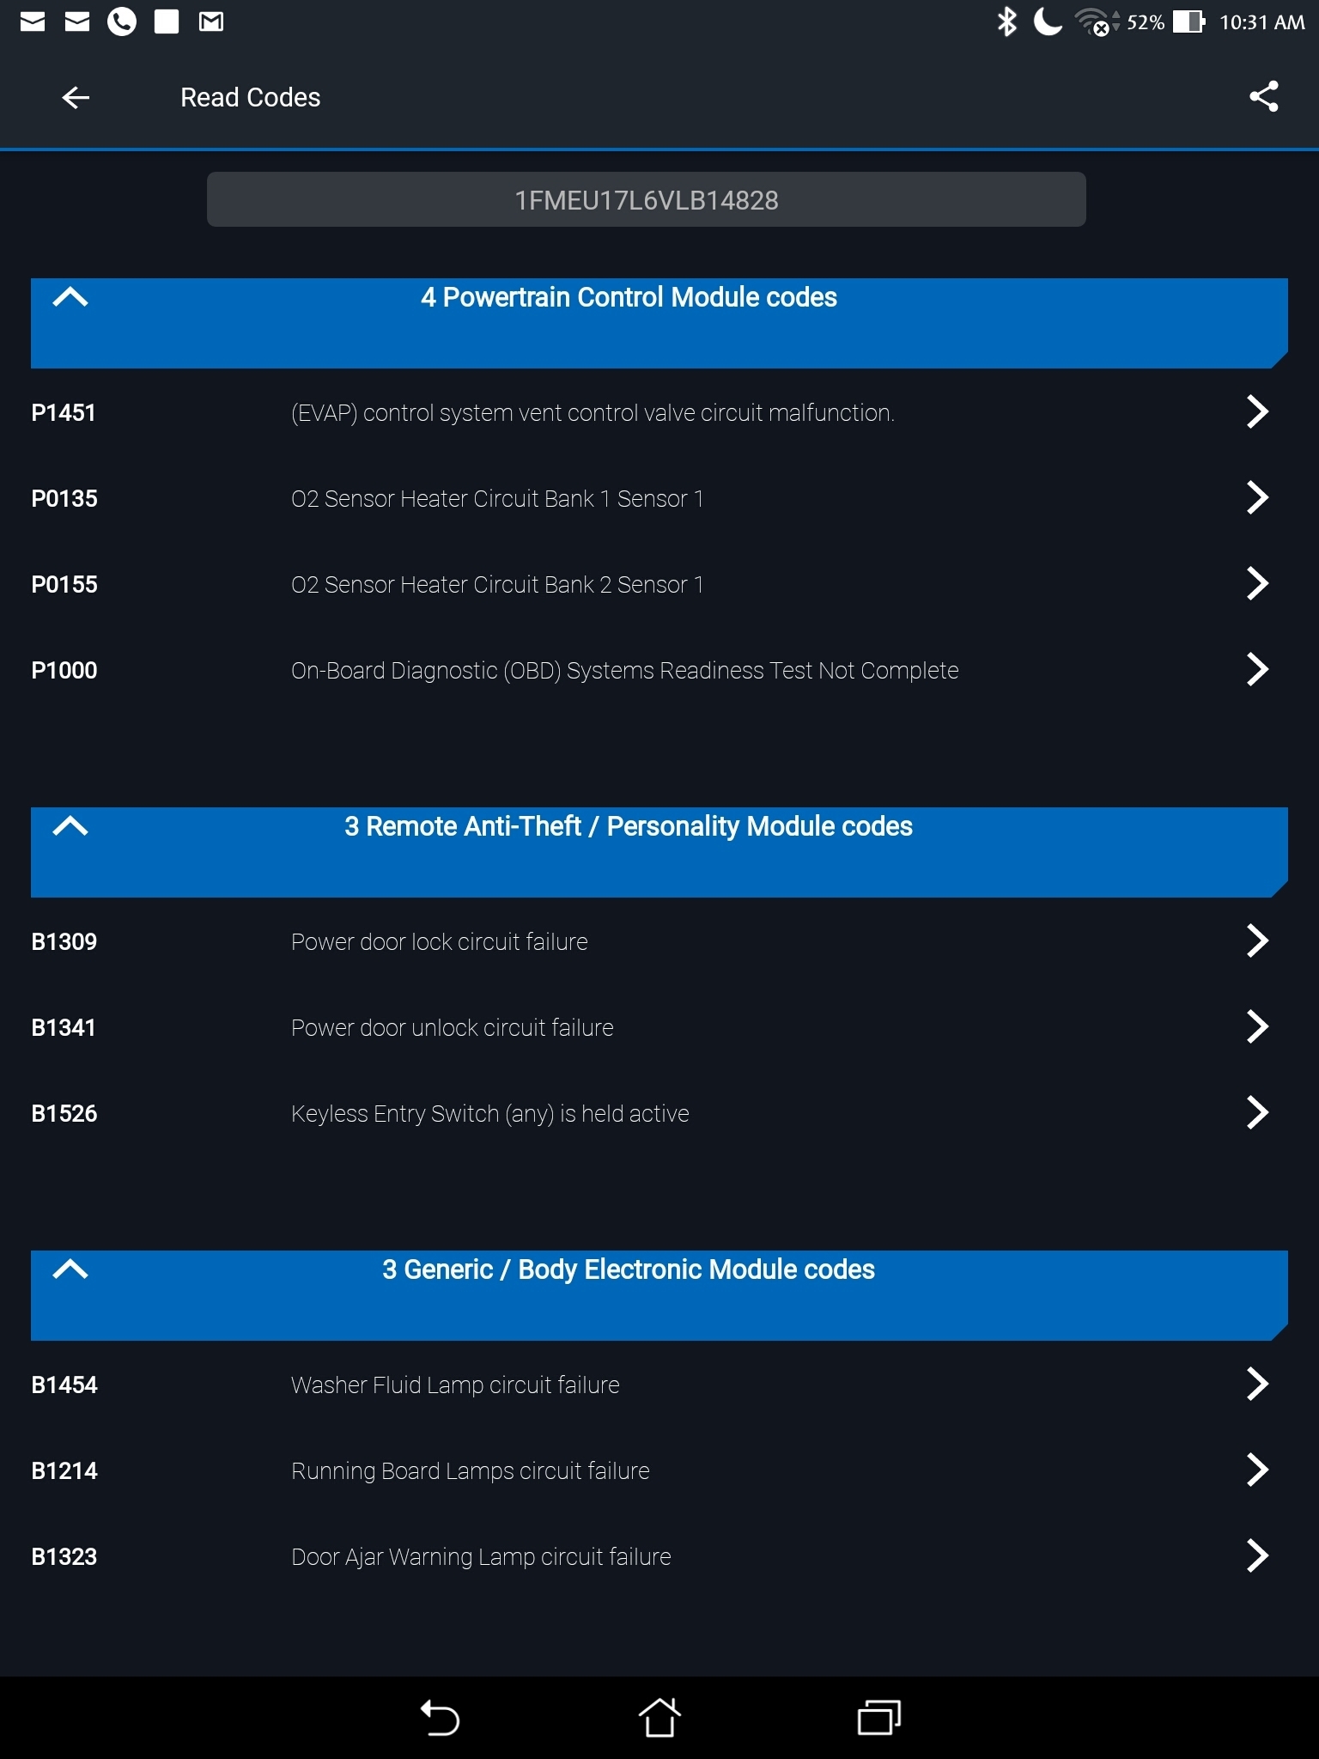Tap the Bluetooth icon in status bar
Screen dimensions: 1319x1759
click(x=1006, y=22)
